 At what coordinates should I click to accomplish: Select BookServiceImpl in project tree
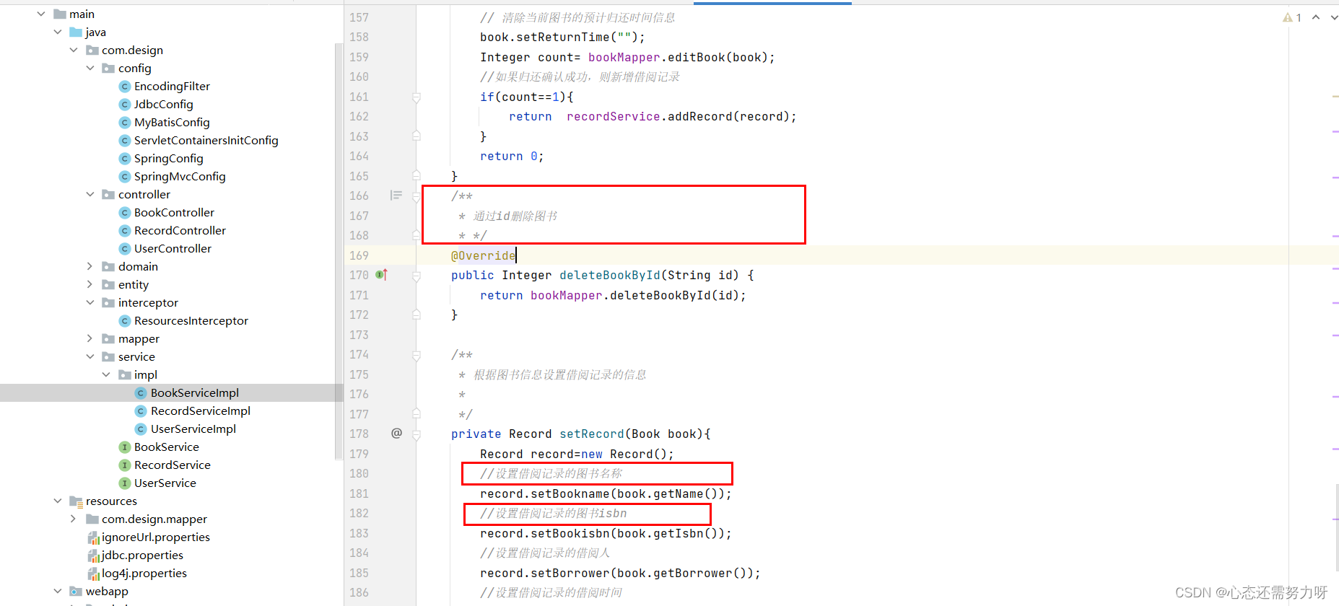click(194, 392)
